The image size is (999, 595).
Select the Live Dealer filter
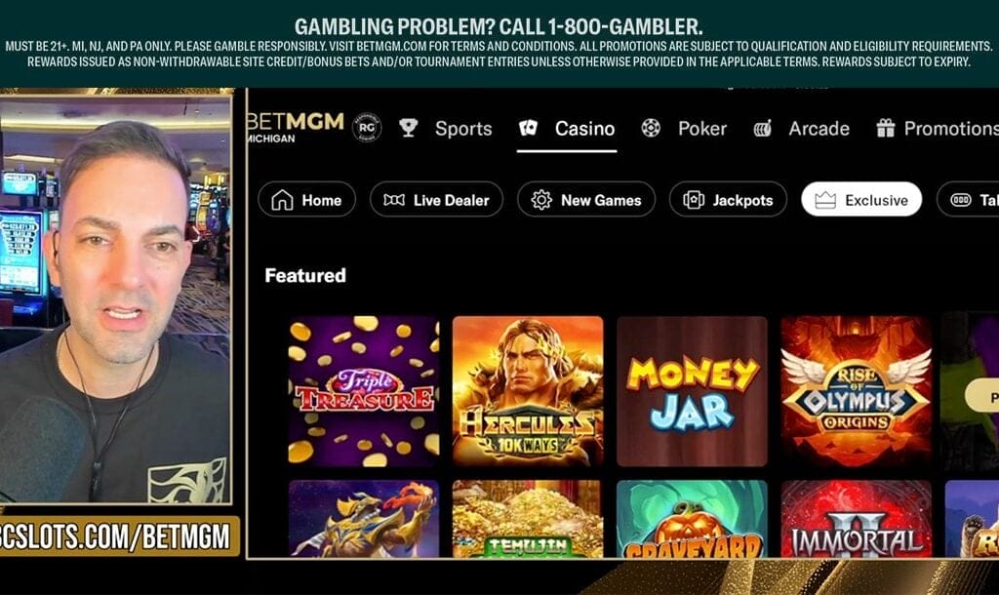pyautogui.click(x=436, y=199)
